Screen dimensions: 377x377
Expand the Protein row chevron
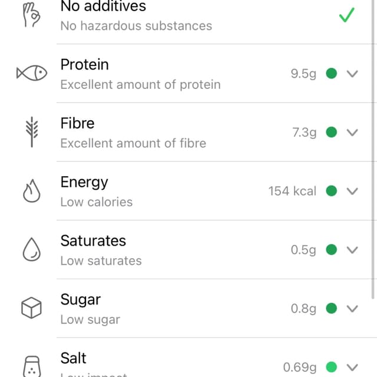[x=352, y=74]
